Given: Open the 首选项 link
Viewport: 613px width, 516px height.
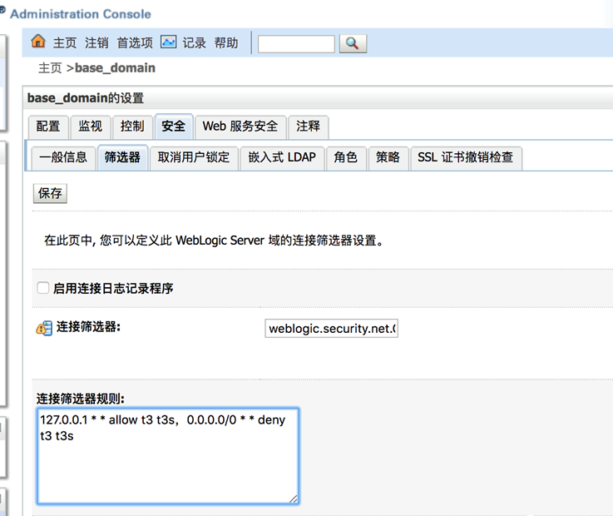Looking at the screenshot, I should pyautogui.click(x=135, y=42).
